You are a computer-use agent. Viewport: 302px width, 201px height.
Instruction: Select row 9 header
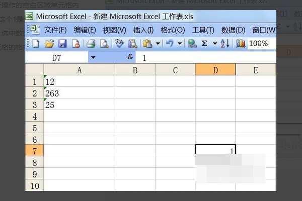click(34, 173)
